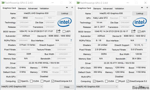Click Multi-GPU Disabled field in HD Graphics window
The width and height of the screenshot is (150, 90).
(119, 76)
